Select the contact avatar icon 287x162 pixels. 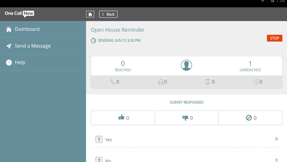[x=186, y=65]
